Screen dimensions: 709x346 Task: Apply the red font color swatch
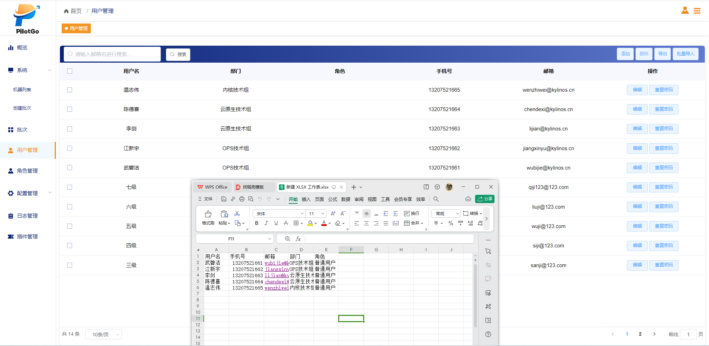324,223
